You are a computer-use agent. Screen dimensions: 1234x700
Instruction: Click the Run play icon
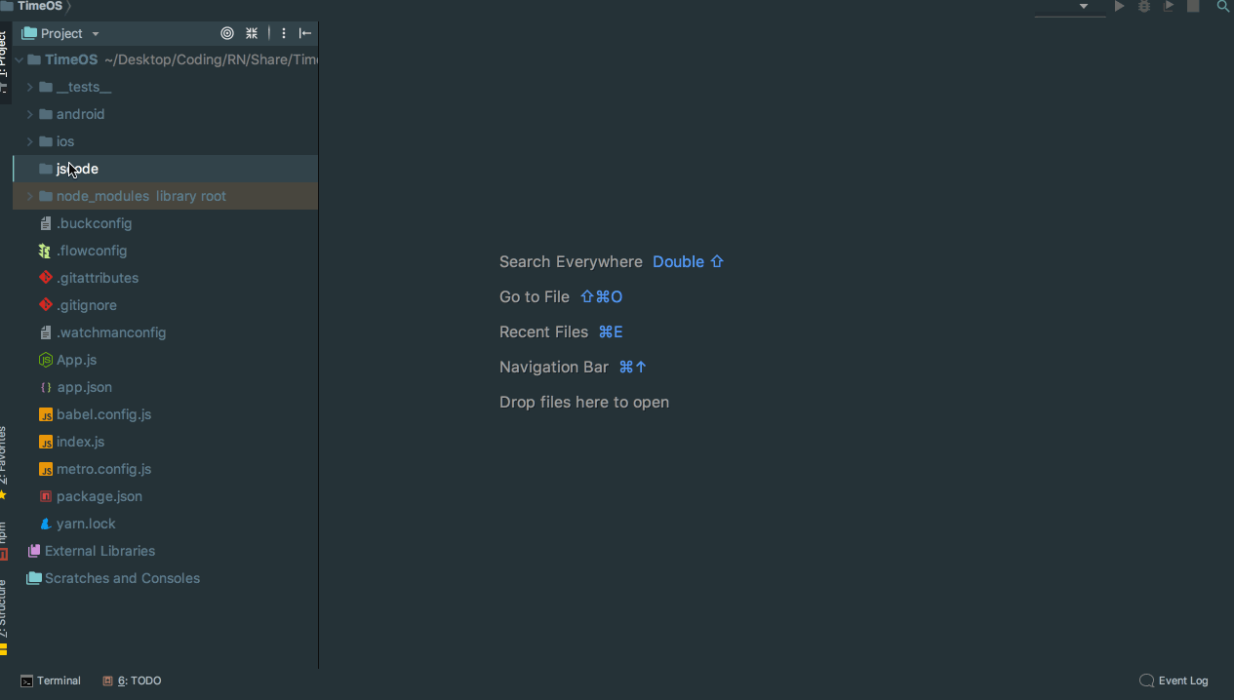(1120, 7)
